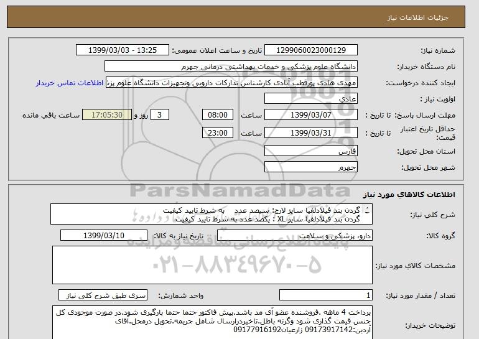
Task: Click the delivery province field فارس
Action: click(310, 151)
